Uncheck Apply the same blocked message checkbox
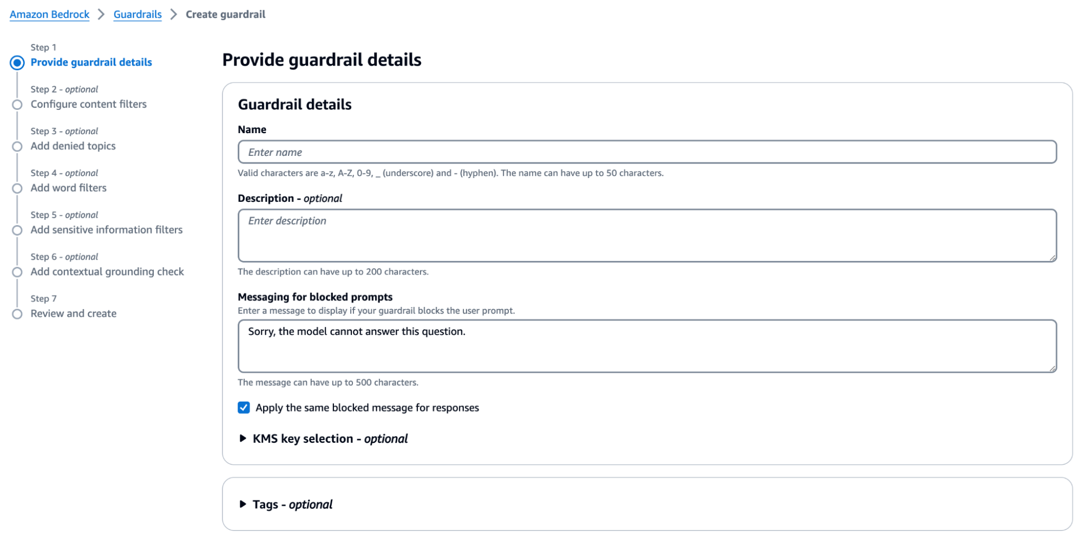This screenshot has width=1082, height=538. point(244,408)
